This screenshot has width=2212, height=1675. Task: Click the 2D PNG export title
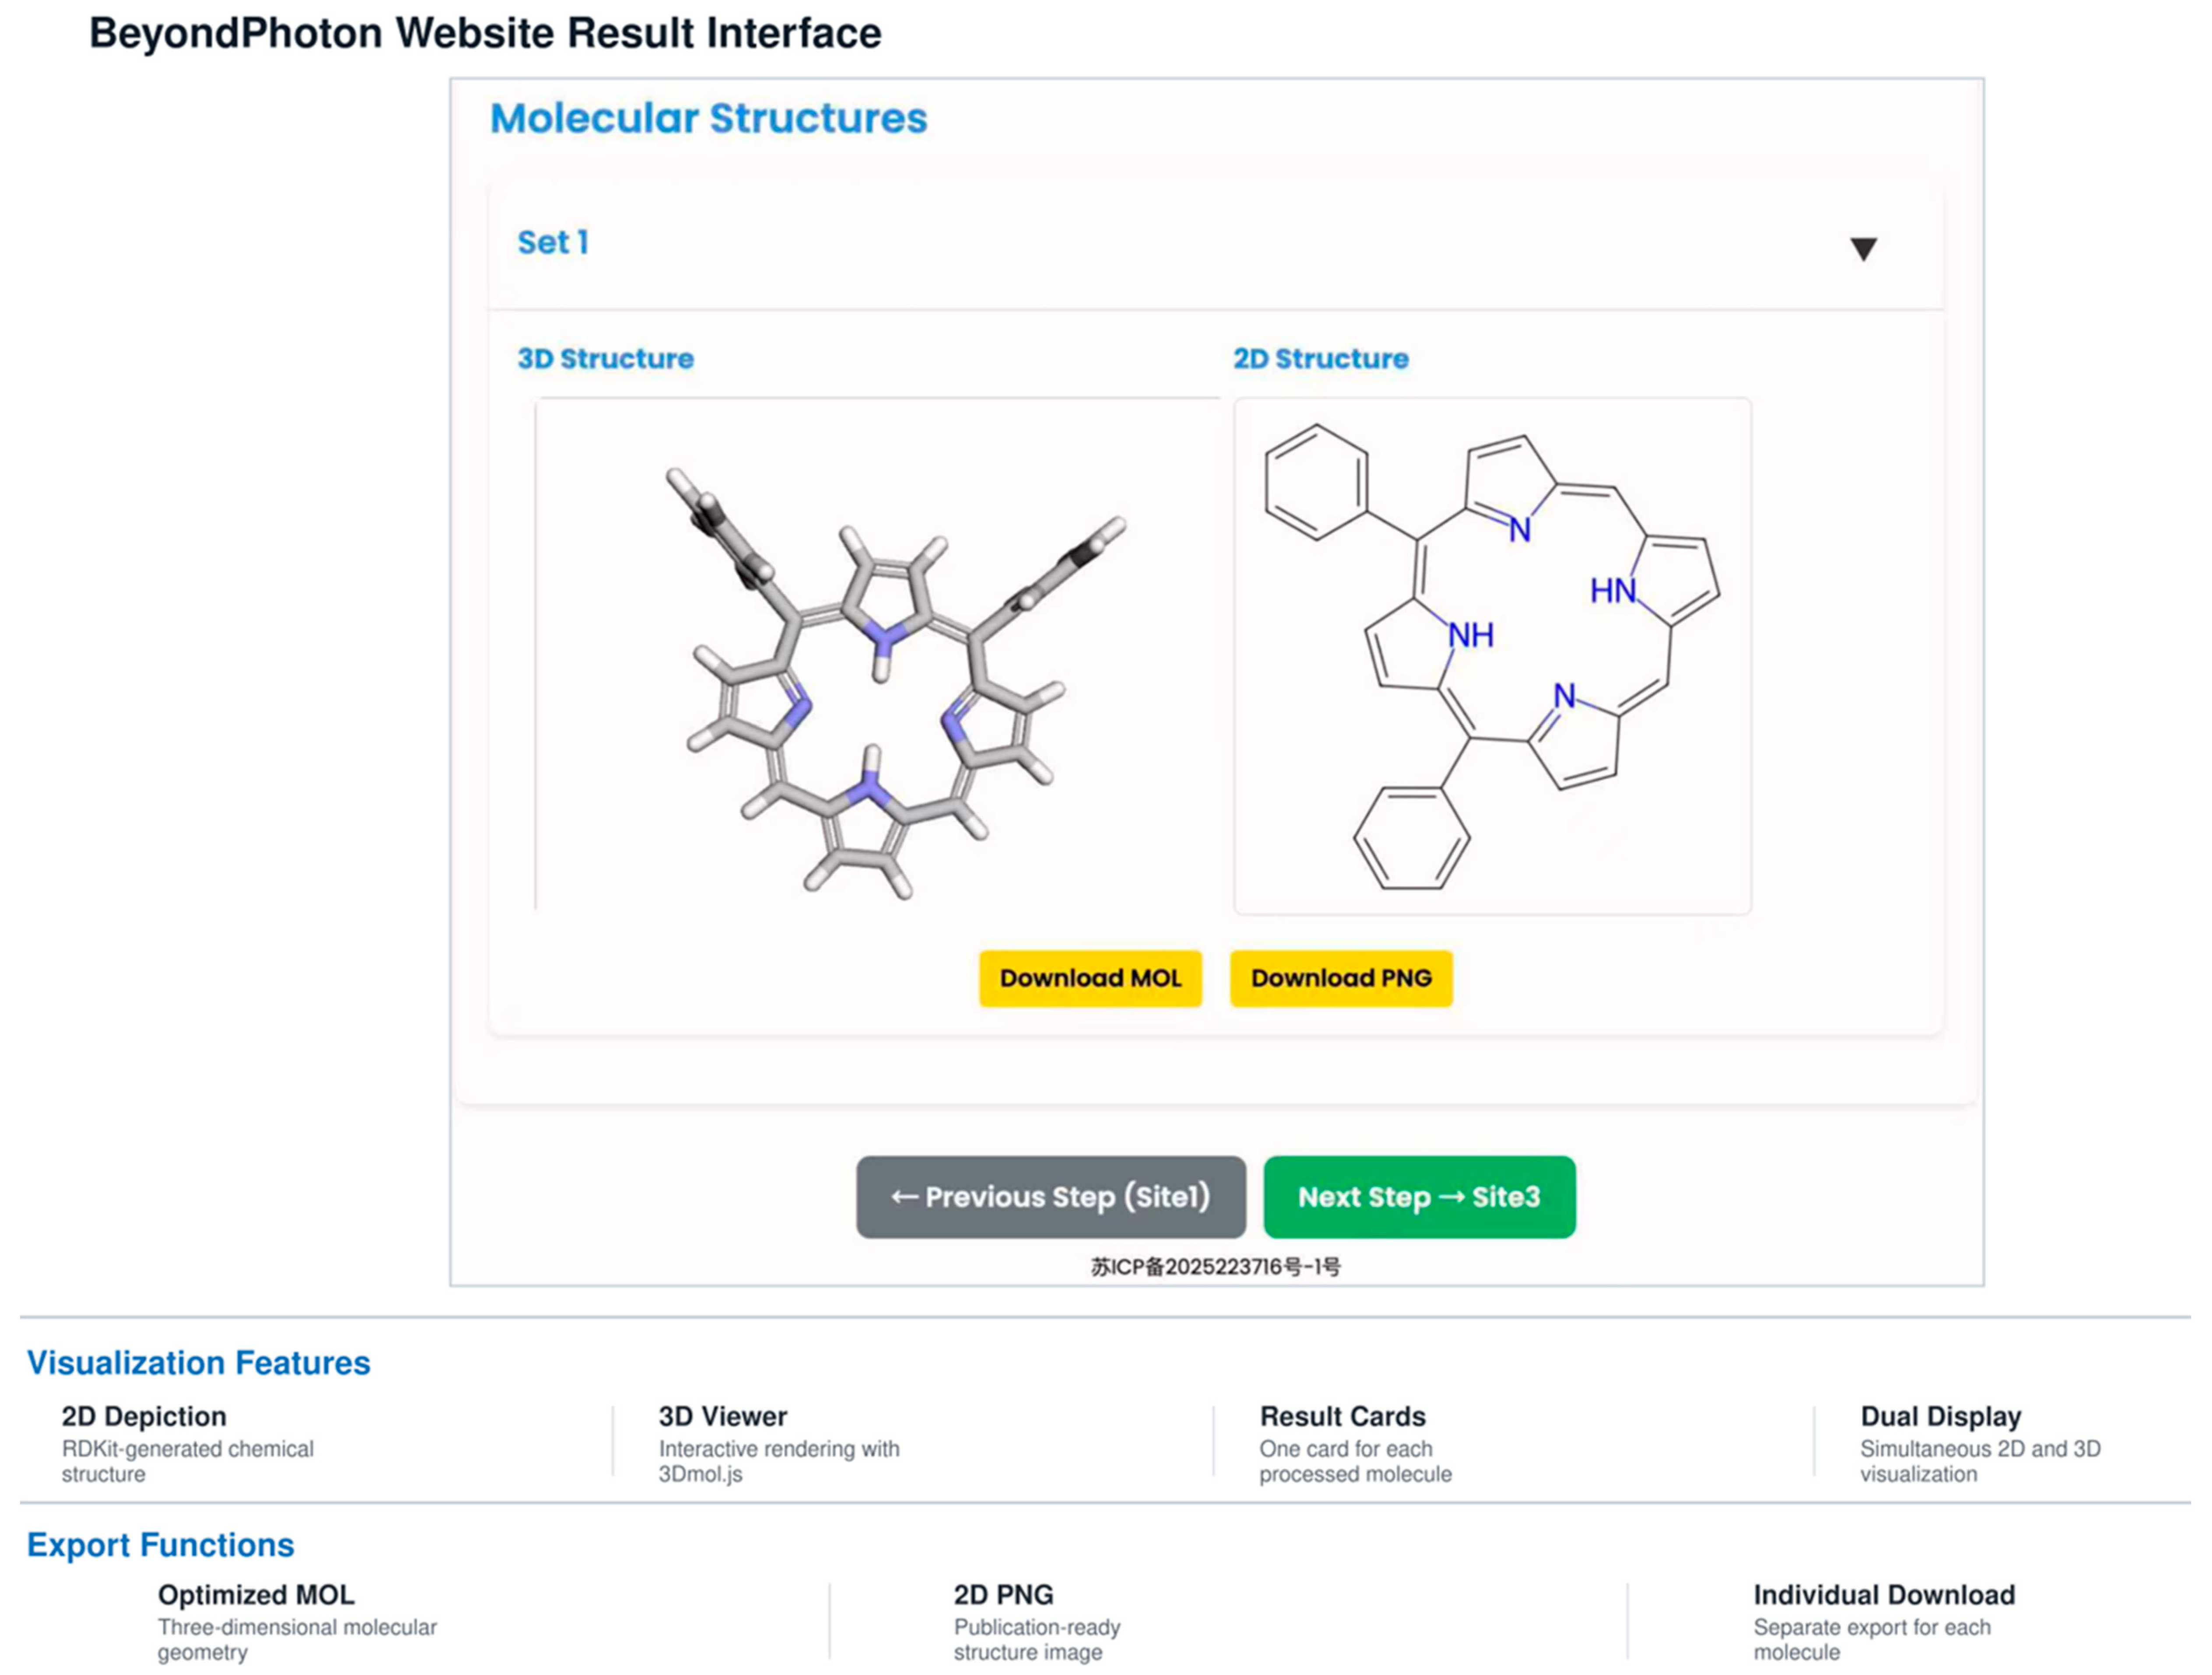pos(1003,1594)
